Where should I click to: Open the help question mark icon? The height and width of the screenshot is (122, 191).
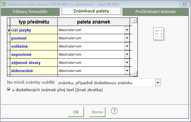pyautogui.click(x=114, y=111)
